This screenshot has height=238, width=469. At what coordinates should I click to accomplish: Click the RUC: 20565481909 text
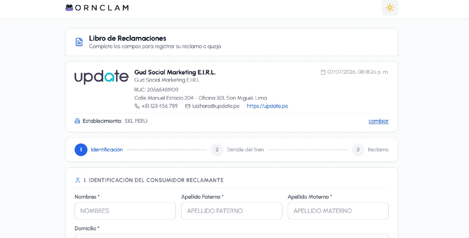(156, 90)
